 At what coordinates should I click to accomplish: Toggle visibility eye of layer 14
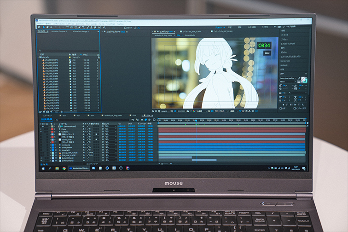41,161
